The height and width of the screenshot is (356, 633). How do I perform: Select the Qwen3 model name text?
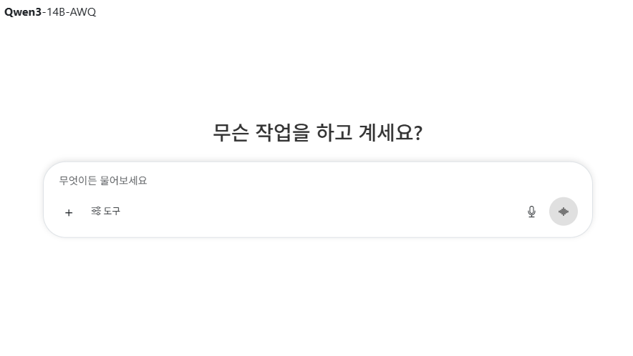[23, 12]
